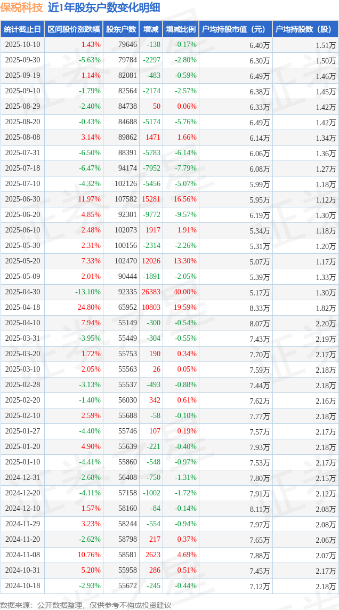Click the 数据来源 footer disclaimer text
This screenshot has height=610, width=339.
(x=86, y=605)
